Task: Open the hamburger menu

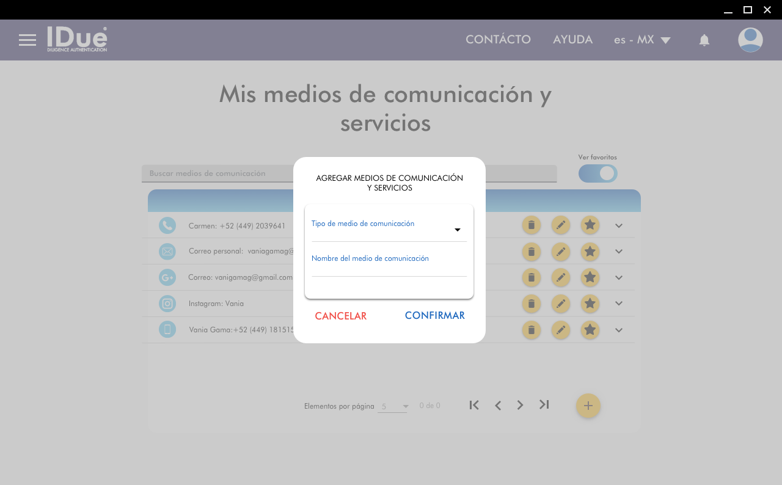Action: point(27,40)
